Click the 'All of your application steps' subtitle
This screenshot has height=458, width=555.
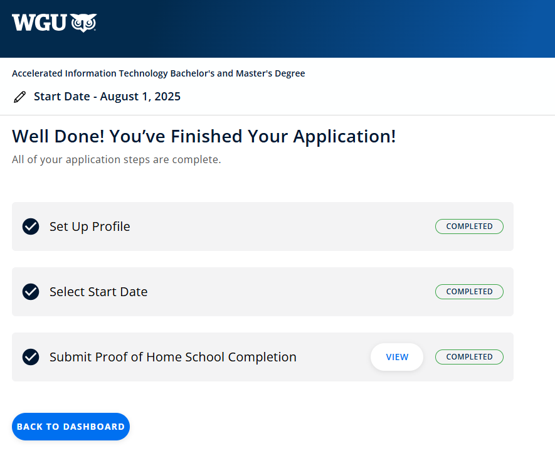click(x=116, y=159)
